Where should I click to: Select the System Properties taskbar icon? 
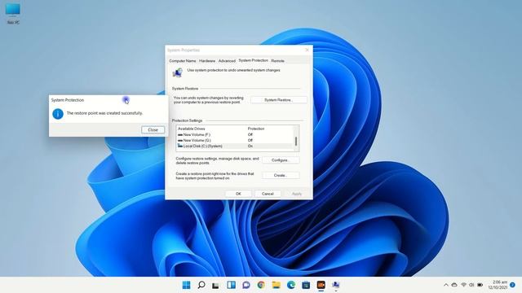pos(335,285)
